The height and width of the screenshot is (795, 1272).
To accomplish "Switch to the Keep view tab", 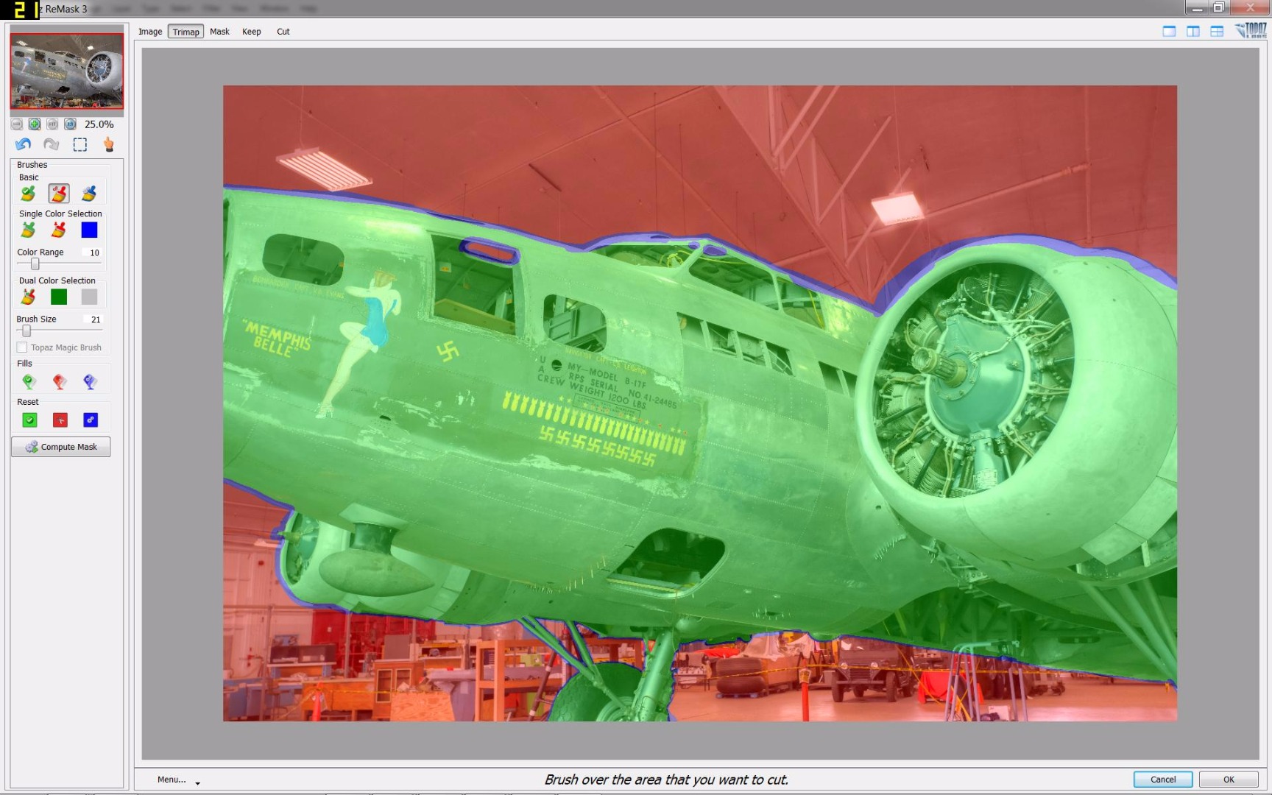I will pyautogui.click(x=252, y=32).
